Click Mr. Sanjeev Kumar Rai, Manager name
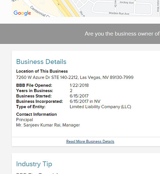Screen dimensions: 160x174 click(48, 125)
